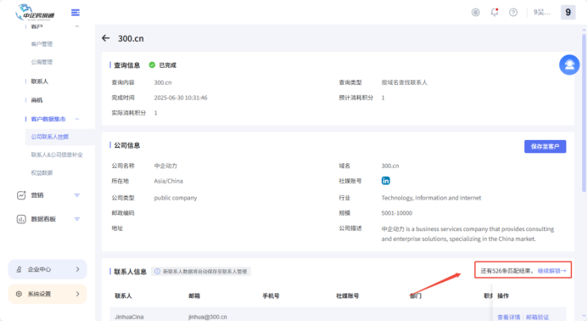Screen dimensions: 588x321
Task: Click the vertical scrollbar on the right
Action: pos(584,114)
